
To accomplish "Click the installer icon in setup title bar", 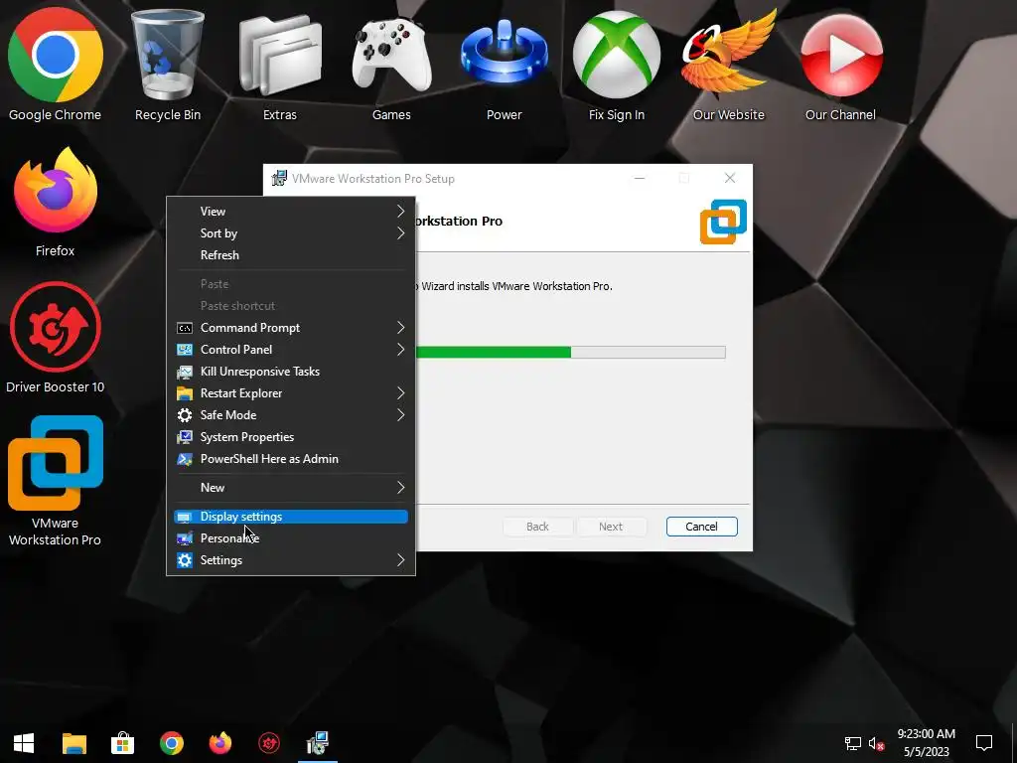I will point(279,179).
